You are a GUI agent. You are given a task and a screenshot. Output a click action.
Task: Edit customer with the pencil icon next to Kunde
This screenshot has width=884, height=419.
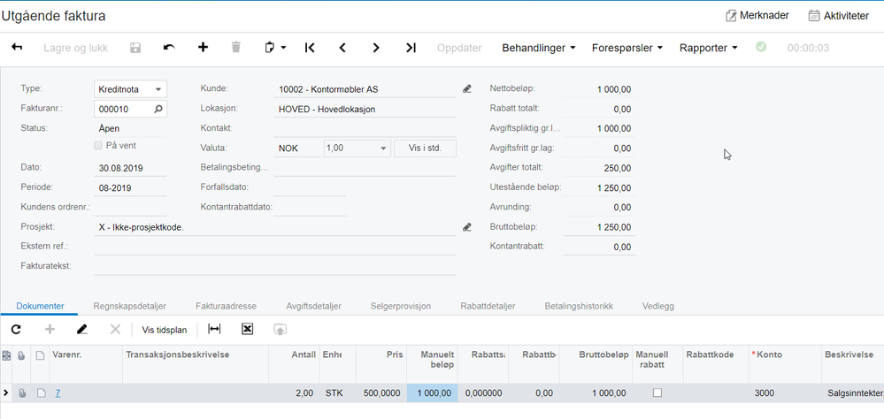click(466, 89)
